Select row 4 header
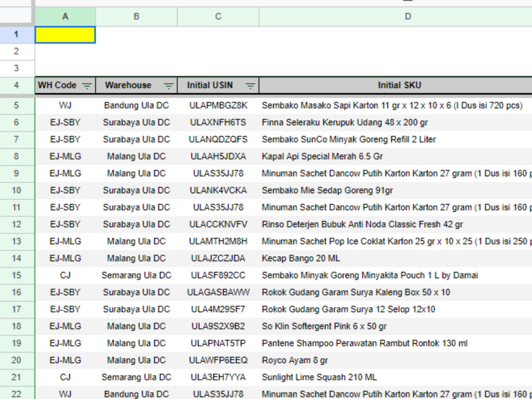Screen dimensions: 532x399 (16, 85)
